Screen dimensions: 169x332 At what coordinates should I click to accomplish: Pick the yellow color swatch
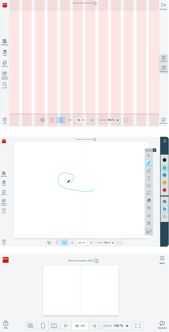click(164, 182)
